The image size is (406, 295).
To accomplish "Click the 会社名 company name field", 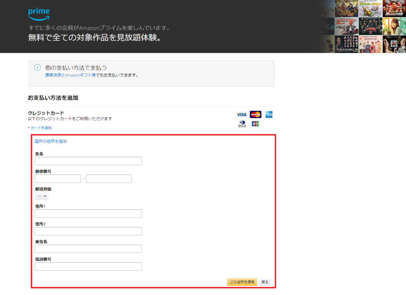I will 88,249.
